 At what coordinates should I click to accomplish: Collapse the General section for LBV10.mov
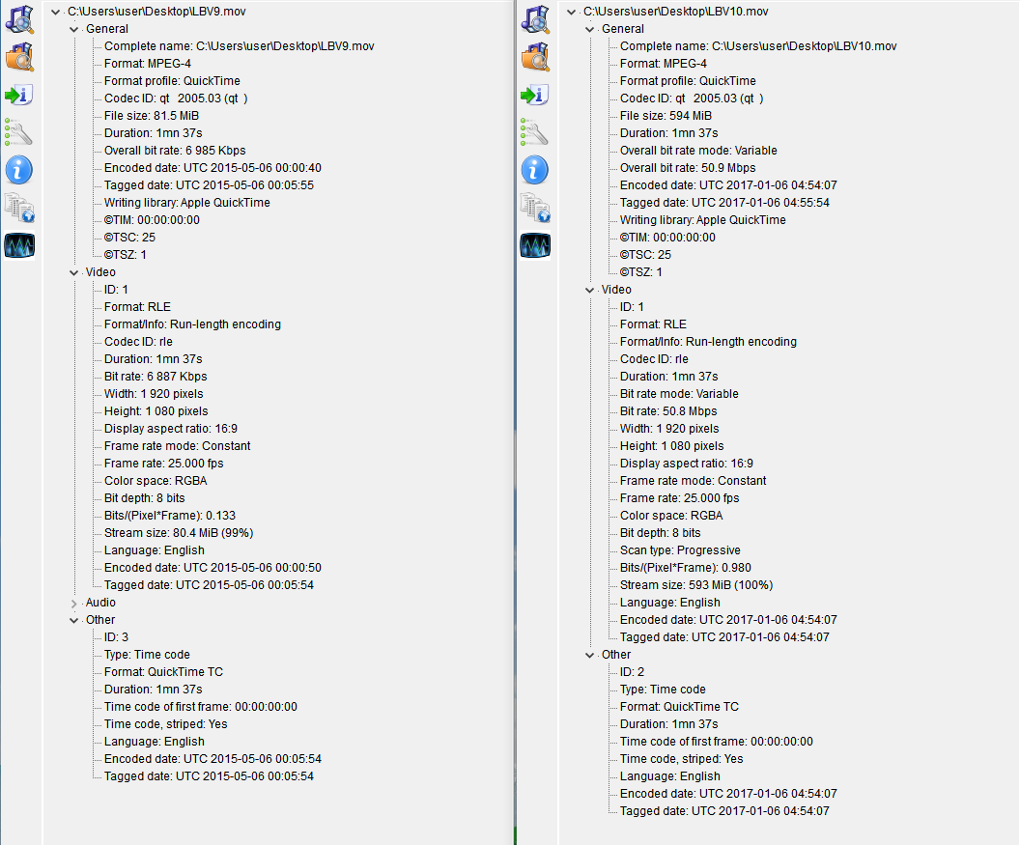pyautogui.click(x=590, y=29)
